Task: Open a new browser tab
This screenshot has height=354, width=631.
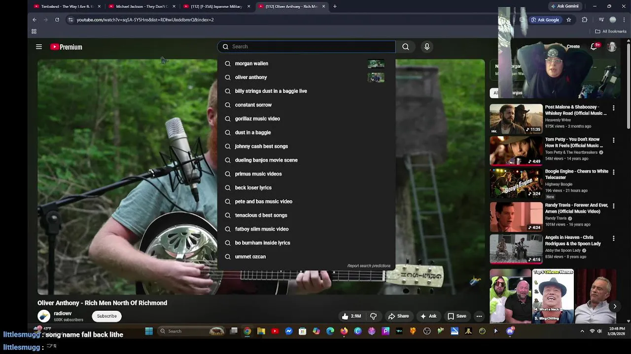Action: 335,6
